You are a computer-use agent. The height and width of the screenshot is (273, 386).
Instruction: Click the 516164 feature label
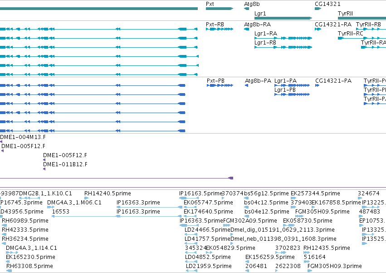click(315, 257)
